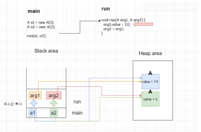Click the 'Heap area' label
The image size is (201, 132).
pos(150,53)
